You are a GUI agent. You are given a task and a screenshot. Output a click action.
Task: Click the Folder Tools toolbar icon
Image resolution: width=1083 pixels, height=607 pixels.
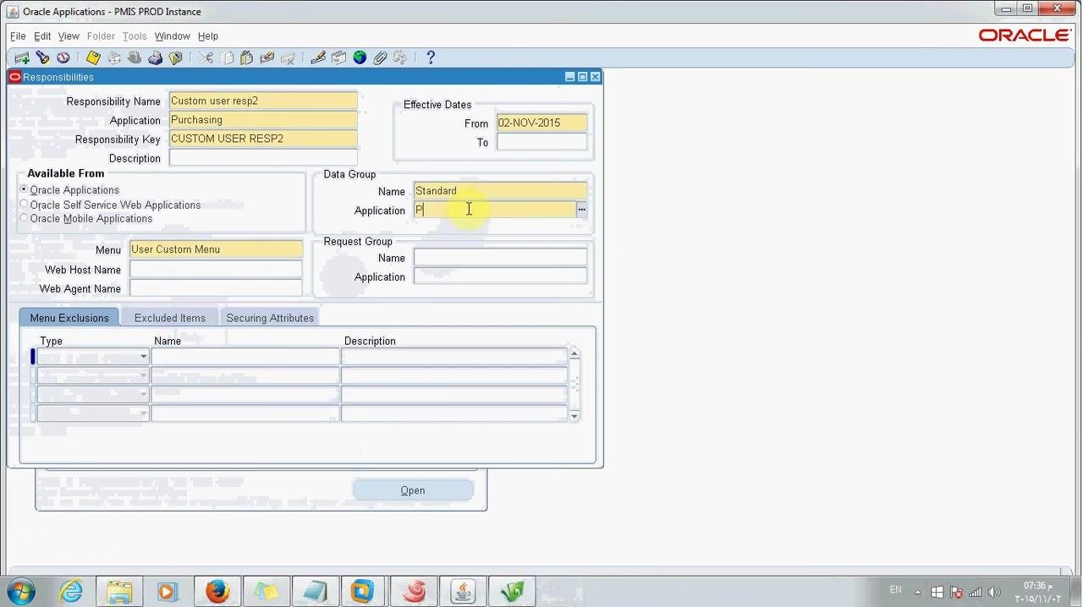(x=400, y=57)
